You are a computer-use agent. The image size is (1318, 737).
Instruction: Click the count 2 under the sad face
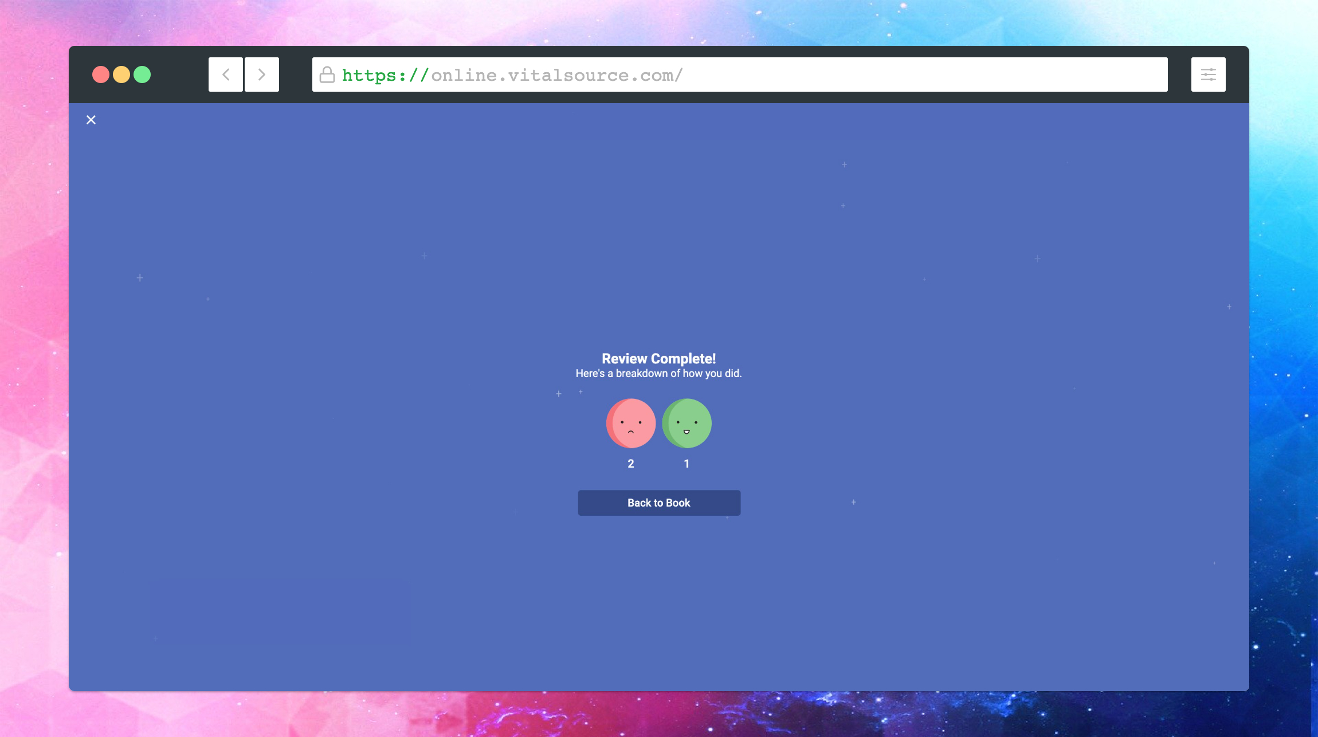point(631,464)
